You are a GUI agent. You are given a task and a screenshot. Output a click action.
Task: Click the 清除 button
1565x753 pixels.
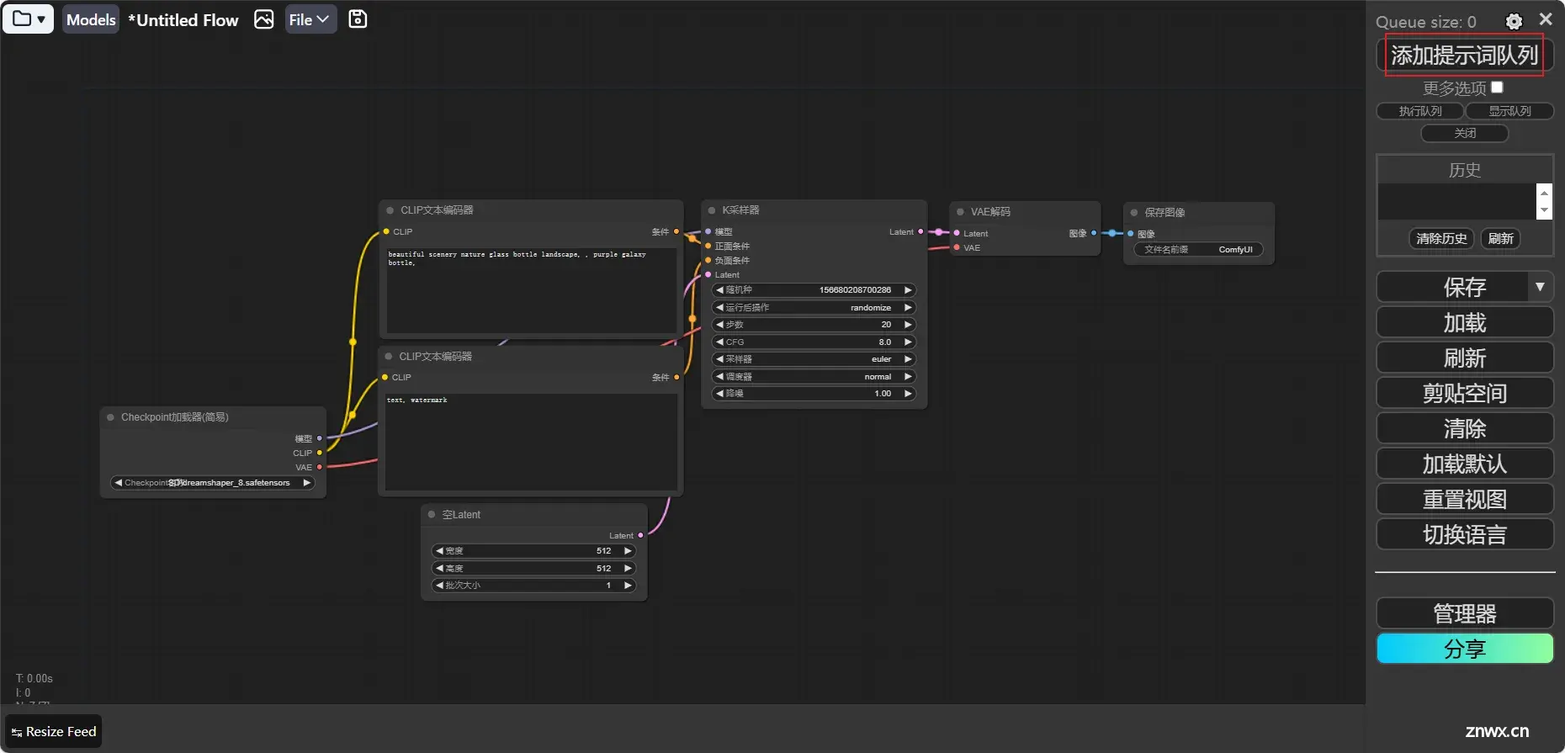point(1465,428)
